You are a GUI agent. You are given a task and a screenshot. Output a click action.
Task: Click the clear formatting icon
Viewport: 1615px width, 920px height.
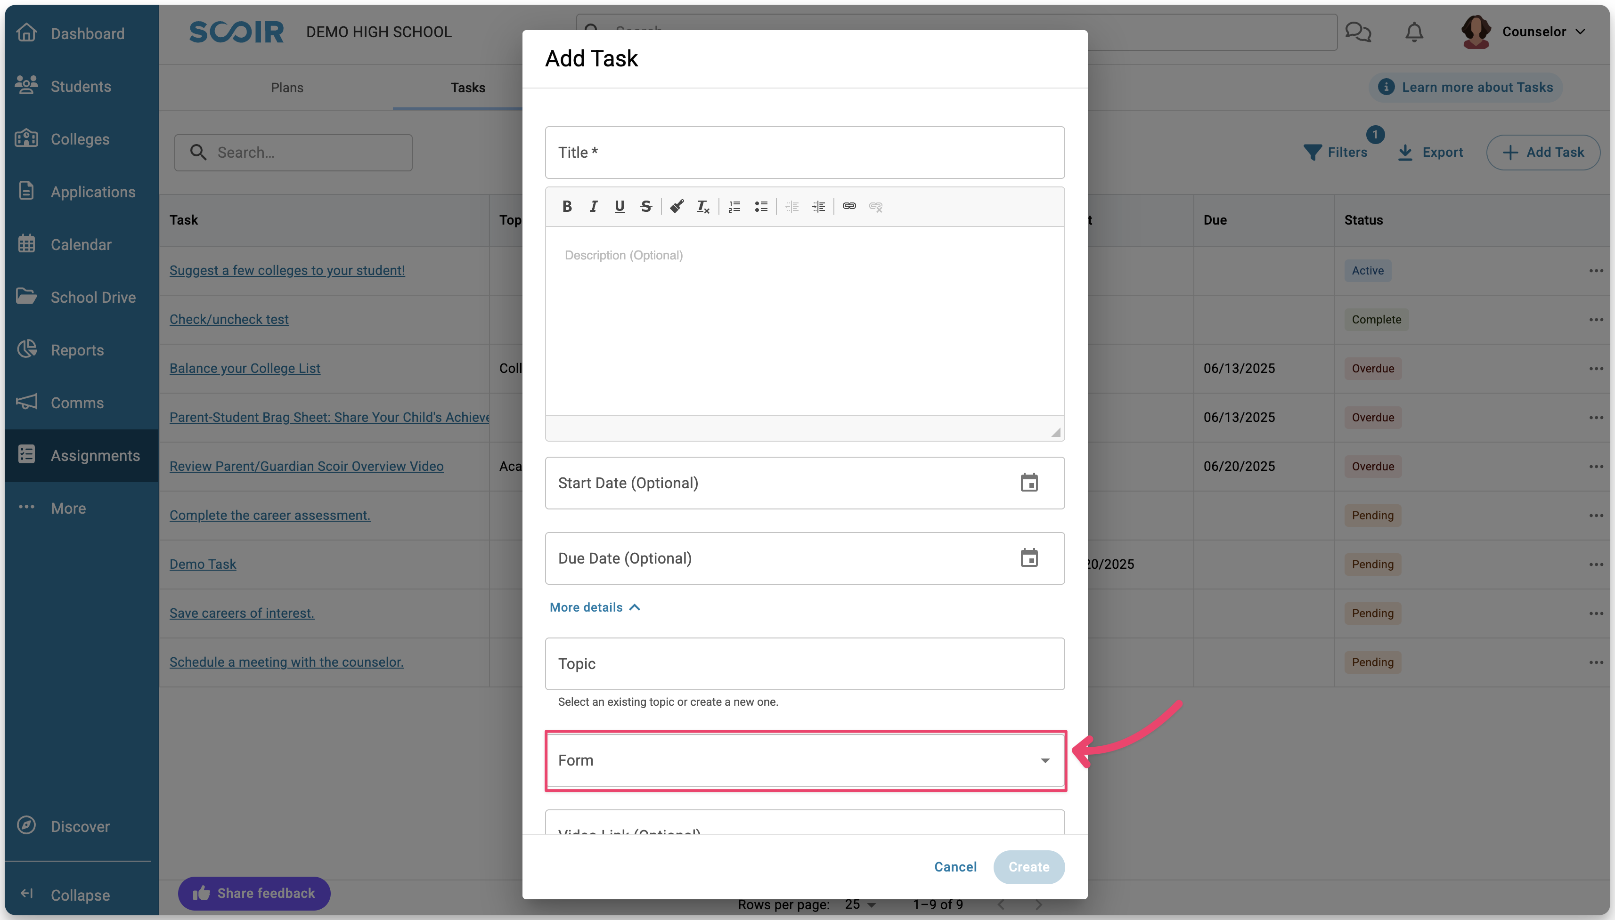(702, 207)
